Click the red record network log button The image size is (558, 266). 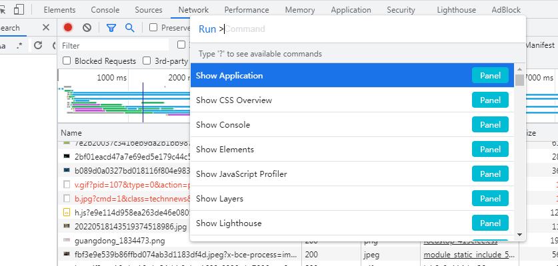pos(68,28)
